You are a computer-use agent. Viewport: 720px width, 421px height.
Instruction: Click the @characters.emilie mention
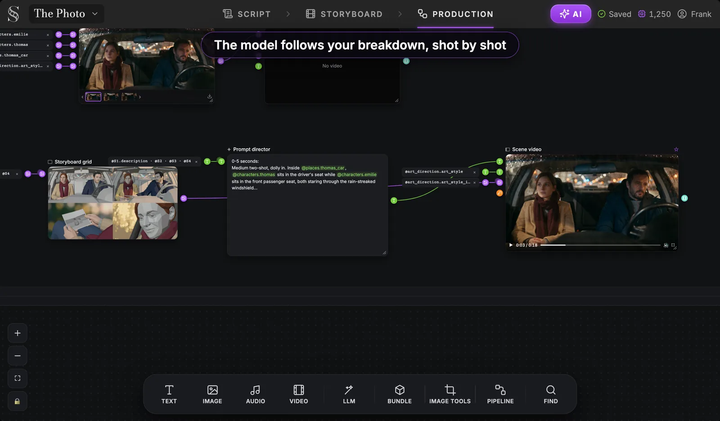click(357, 175)
